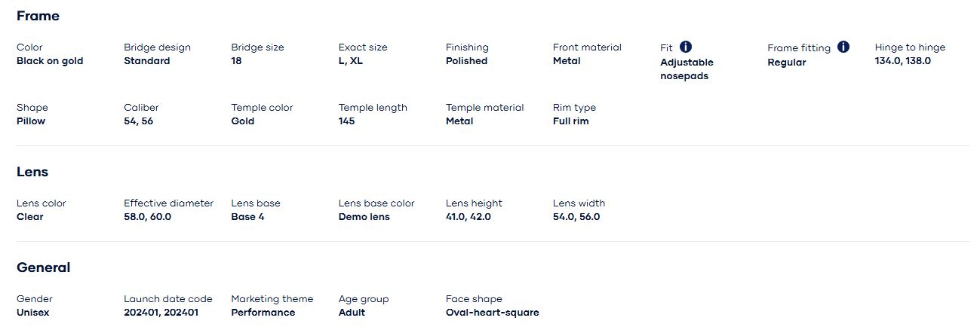Select the Lens base Base 4 value
Screen dimensions: 977x333
[x=247, y=217]
